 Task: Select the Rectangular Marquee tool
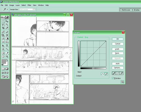point(3,21)
